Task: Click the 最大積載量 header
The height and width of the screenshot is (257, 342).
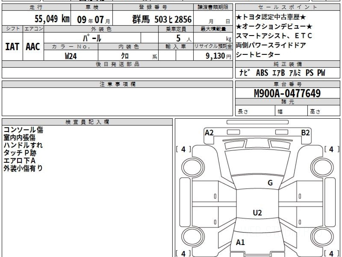Action: tap(213, 29)
